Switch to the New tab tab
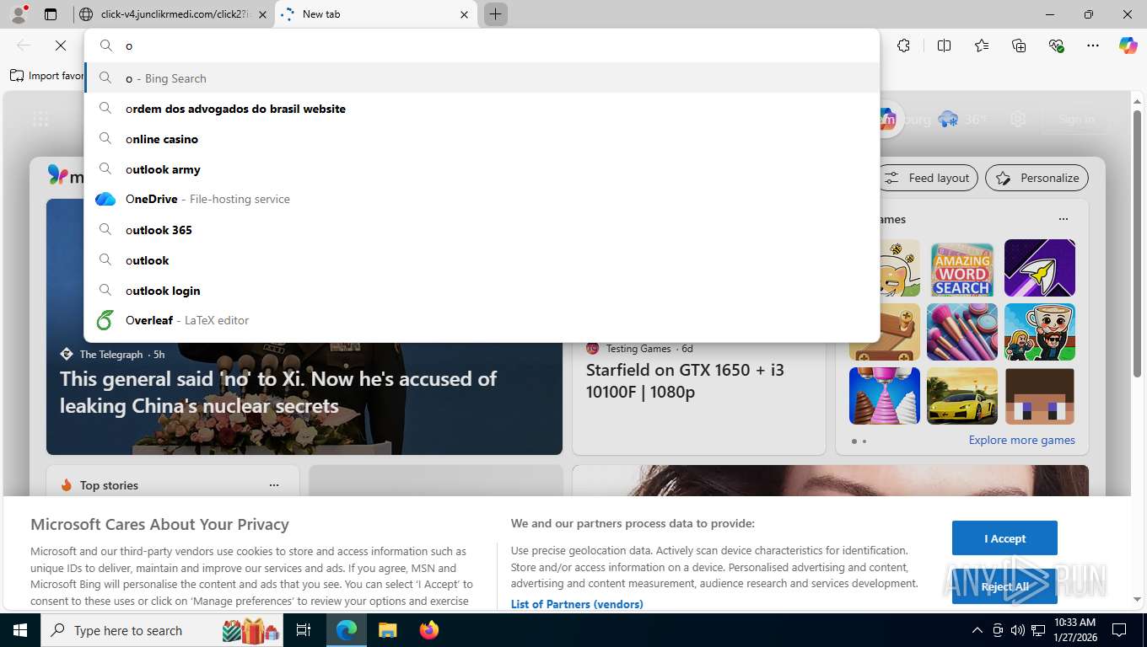The image size is (1147, 647). point(376,14)
